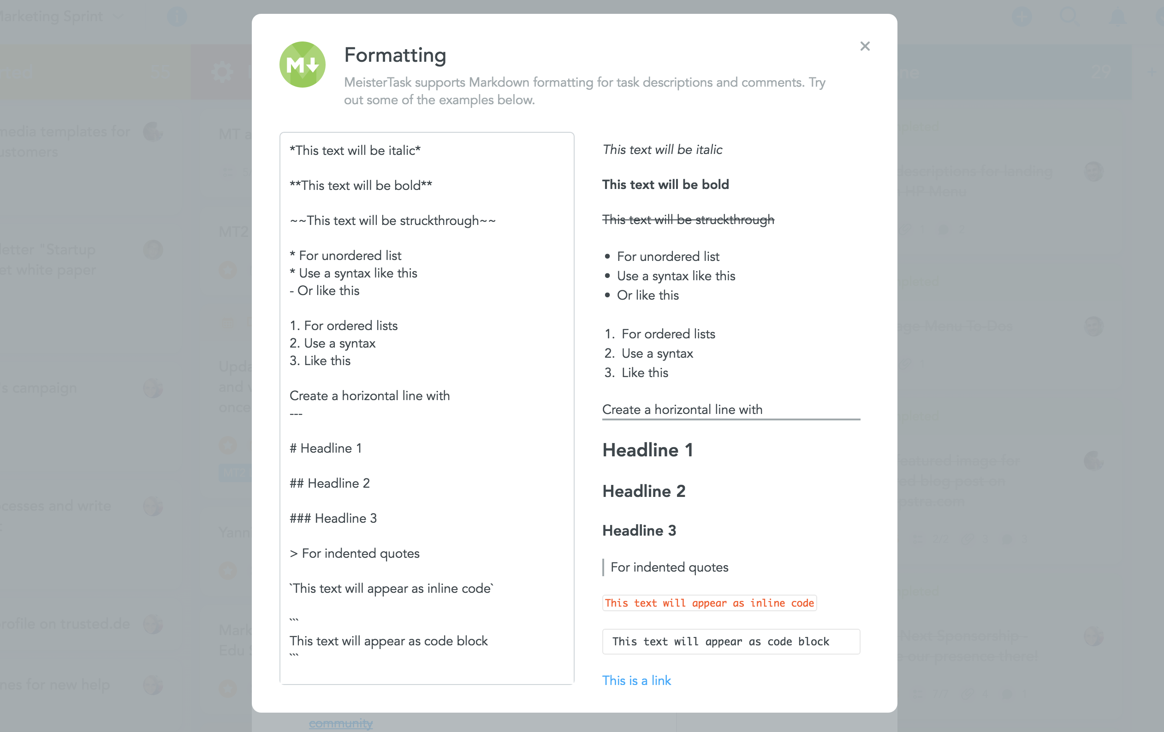Click the ordered list syntax example

(x=343, y=342)
